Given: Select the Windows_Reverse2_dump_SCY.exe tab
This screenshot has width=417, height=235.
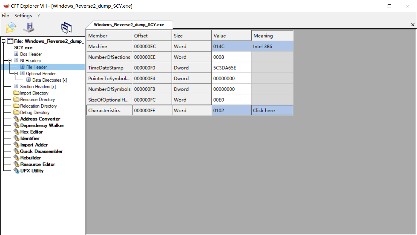Looking at the screenshot, I should [x=130, y=25].
